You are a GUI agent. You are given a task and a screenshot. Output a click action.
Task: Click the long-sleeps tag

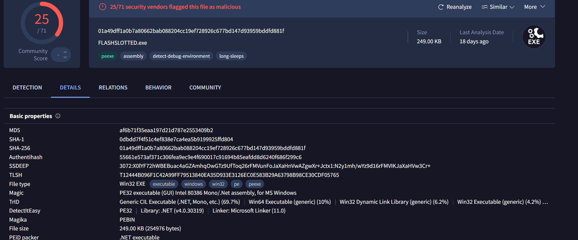coord(231,56)
